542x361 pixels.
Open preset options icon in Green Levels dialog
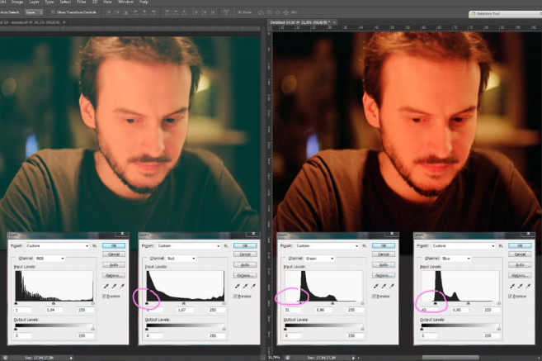tap(365, 245)
